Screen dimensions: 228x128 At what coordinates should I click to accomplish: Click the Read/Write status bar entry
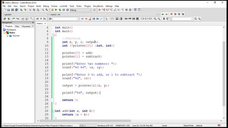click(188, 126)
